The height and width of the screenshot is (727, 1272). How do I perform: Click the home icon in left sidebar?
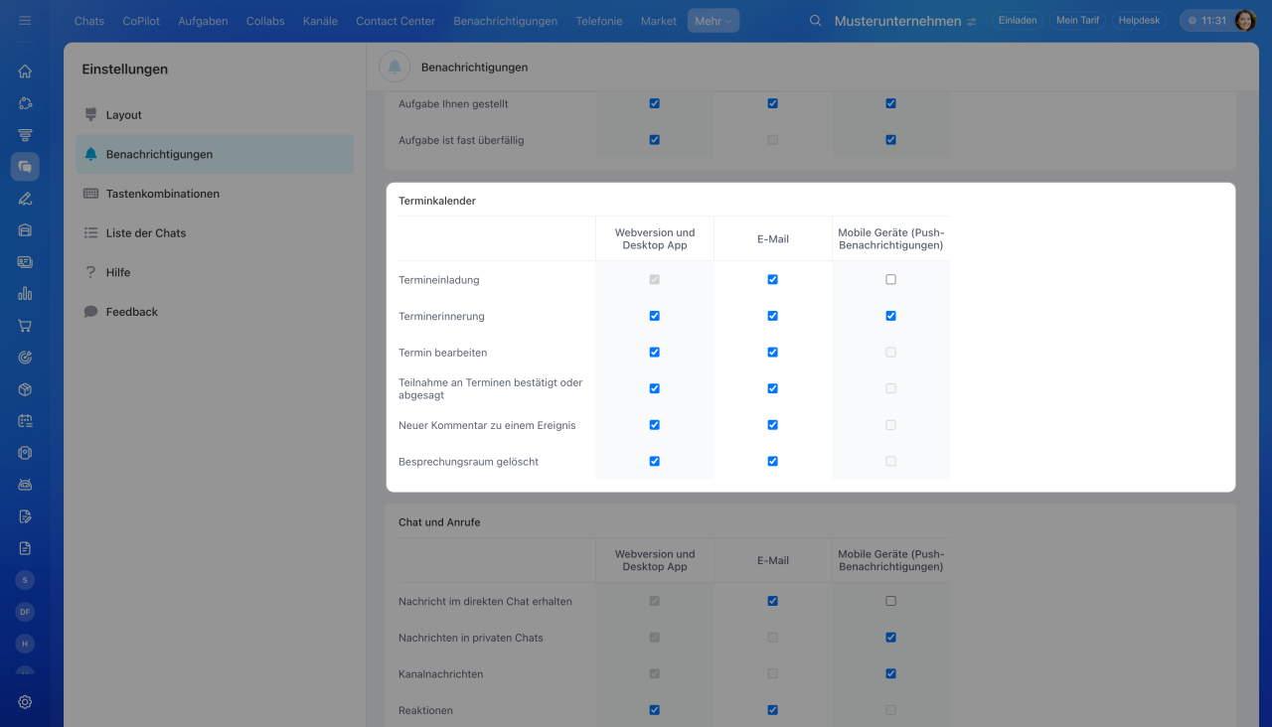[25, 72]
